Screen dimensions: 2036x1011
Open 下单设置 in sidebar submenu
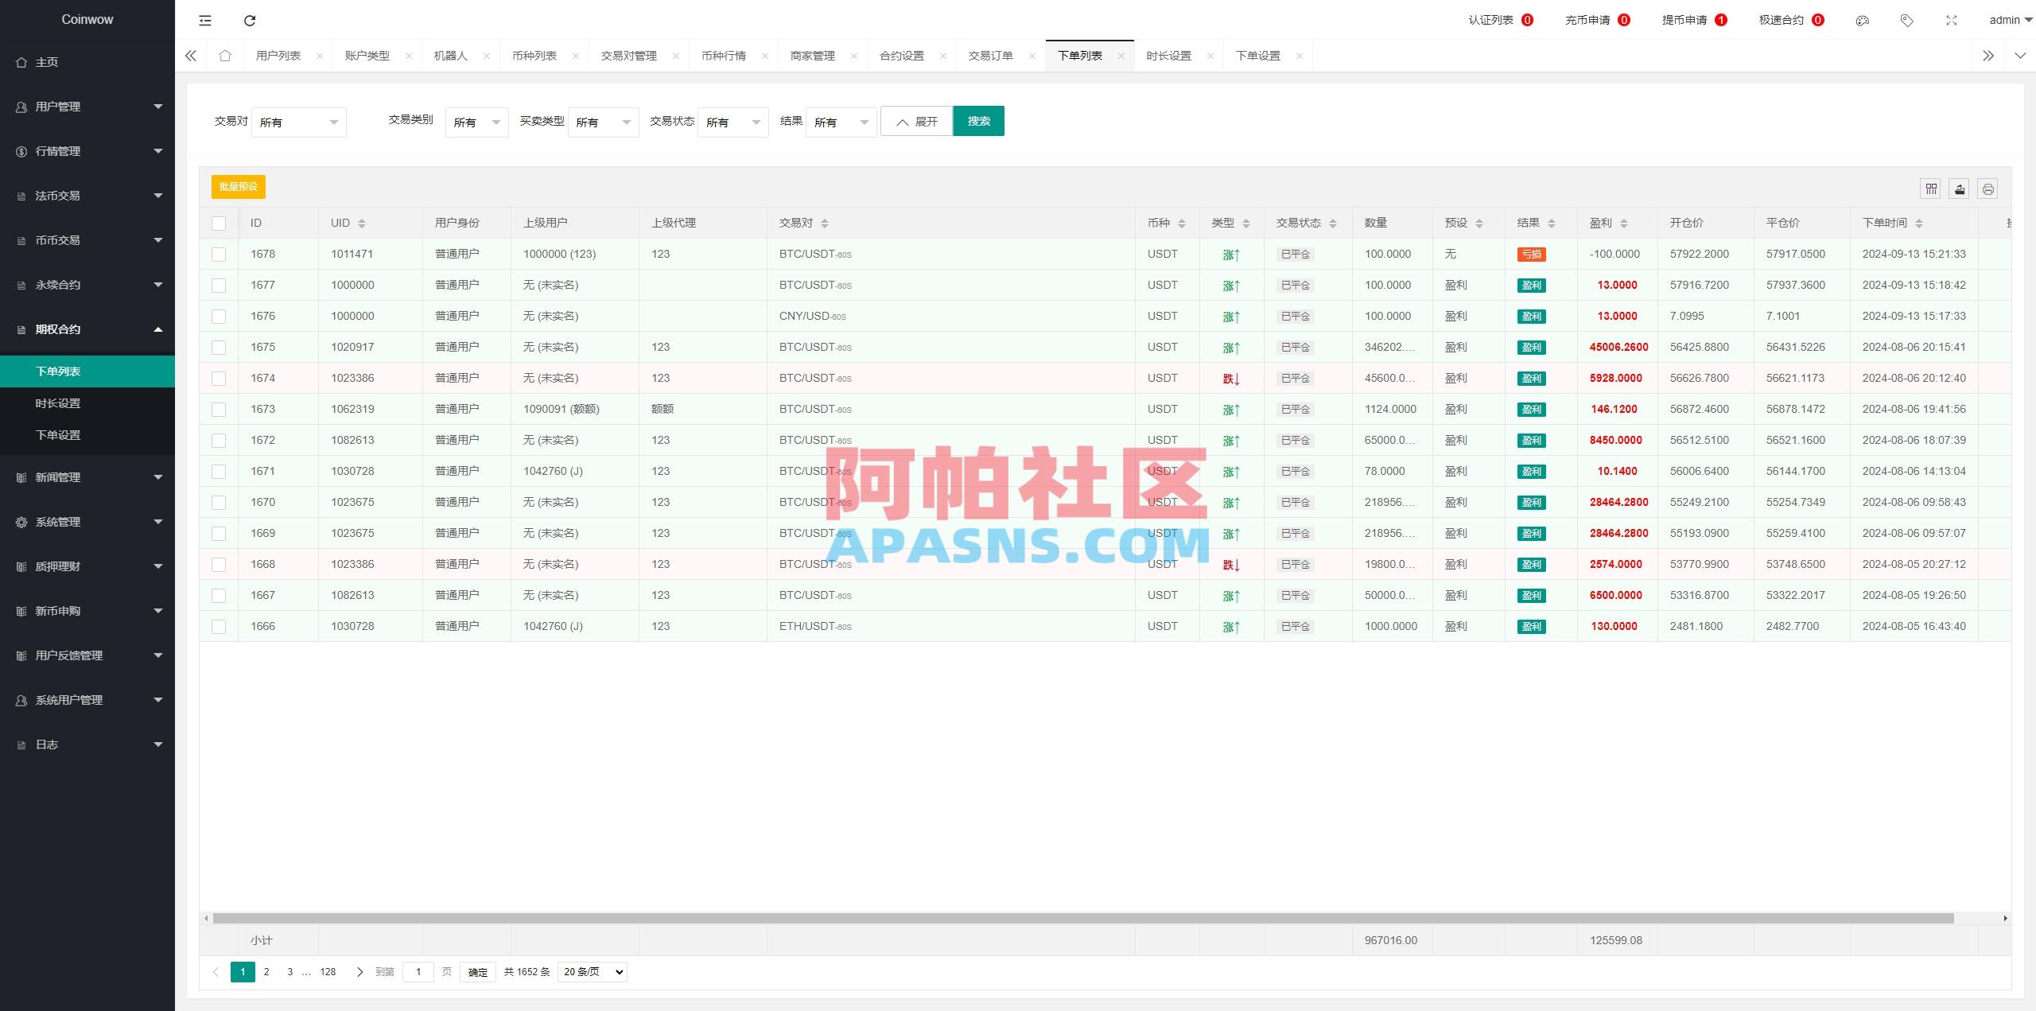click(x=87, y=435)
